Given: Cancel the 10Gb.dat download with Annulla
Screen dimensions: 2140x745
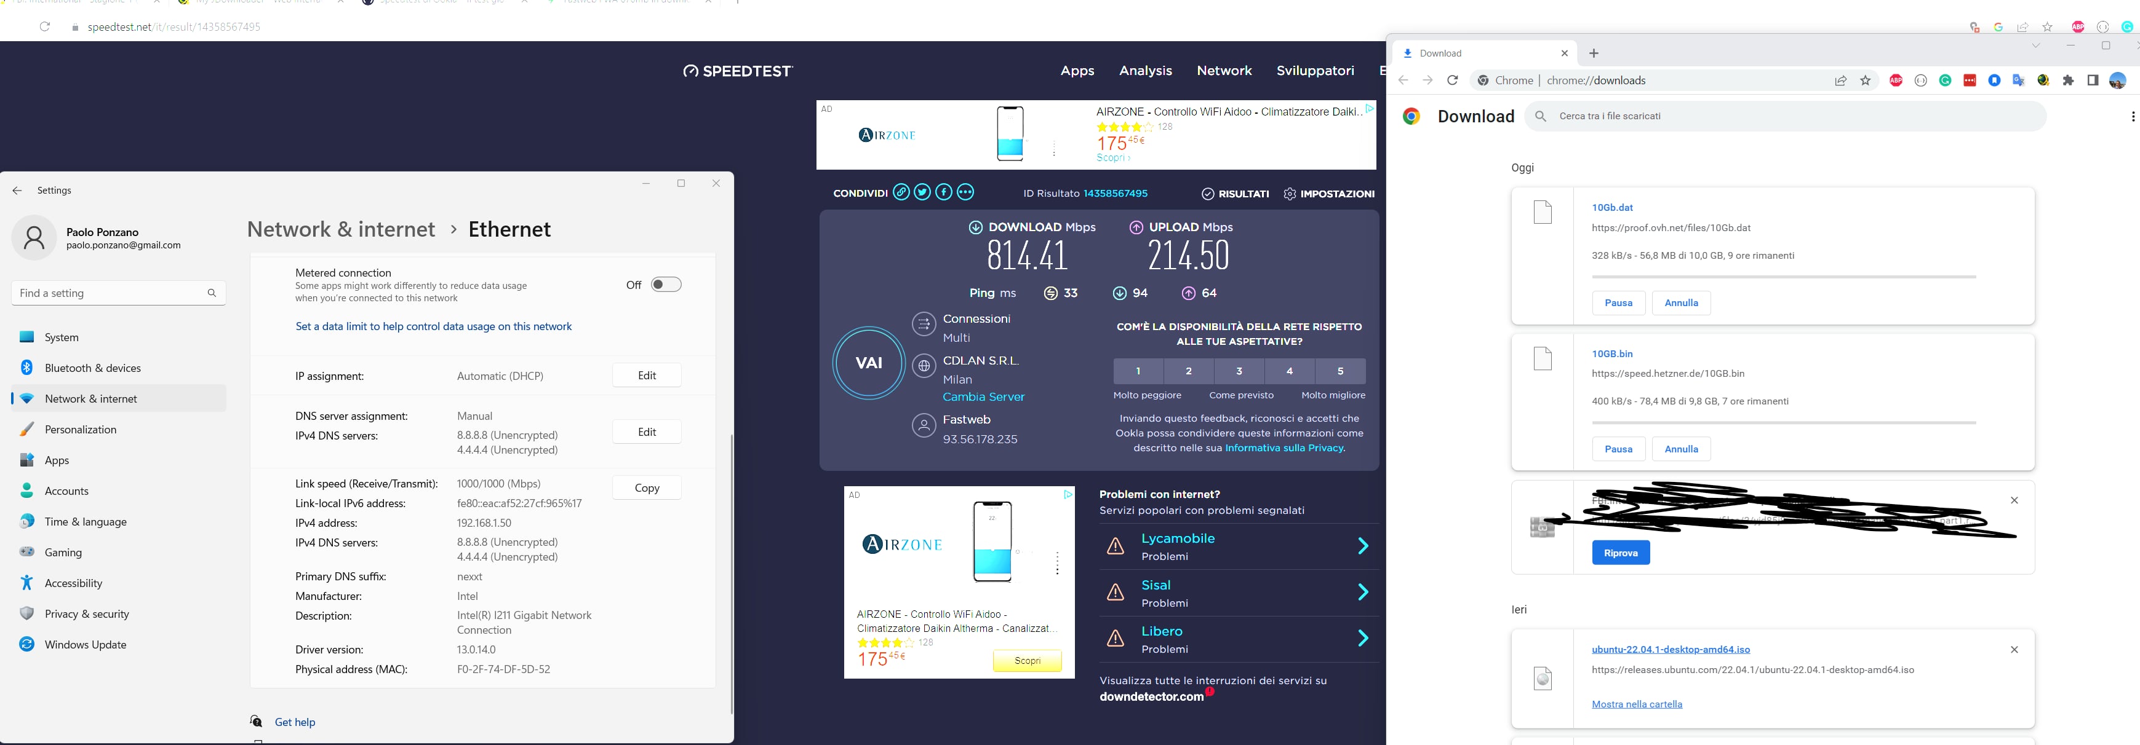Looking at the screenshot, I should [1680, 303].
